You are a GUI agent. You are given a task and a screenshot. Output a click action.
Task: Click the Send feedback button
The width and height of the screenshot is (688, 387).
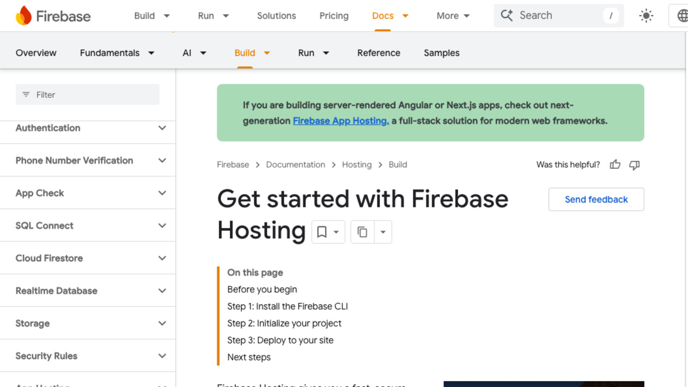pos(596,199)
